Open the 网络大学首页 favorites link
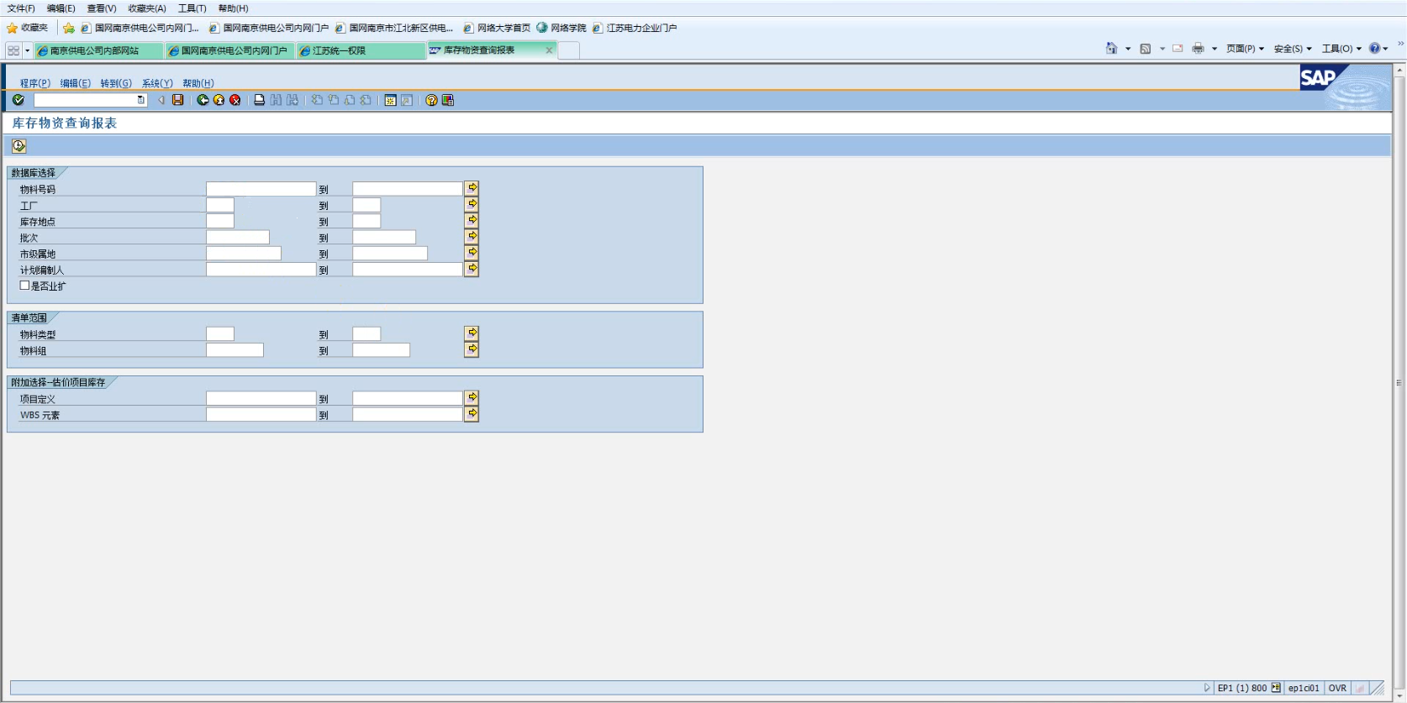 503,28
